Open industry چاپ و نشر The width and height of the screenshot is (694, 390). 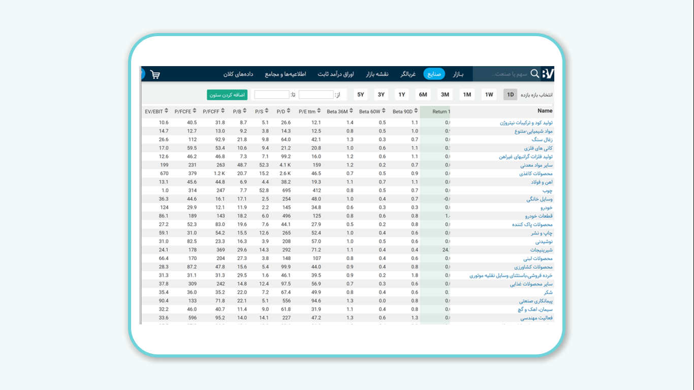point(542,233)
